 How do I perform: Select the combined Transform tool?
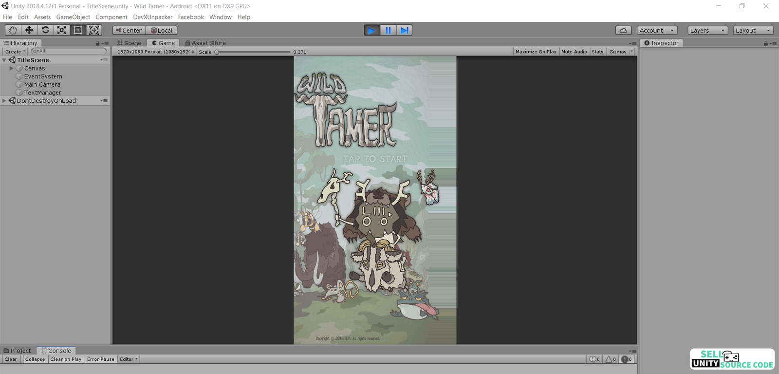tap(94, 30)
